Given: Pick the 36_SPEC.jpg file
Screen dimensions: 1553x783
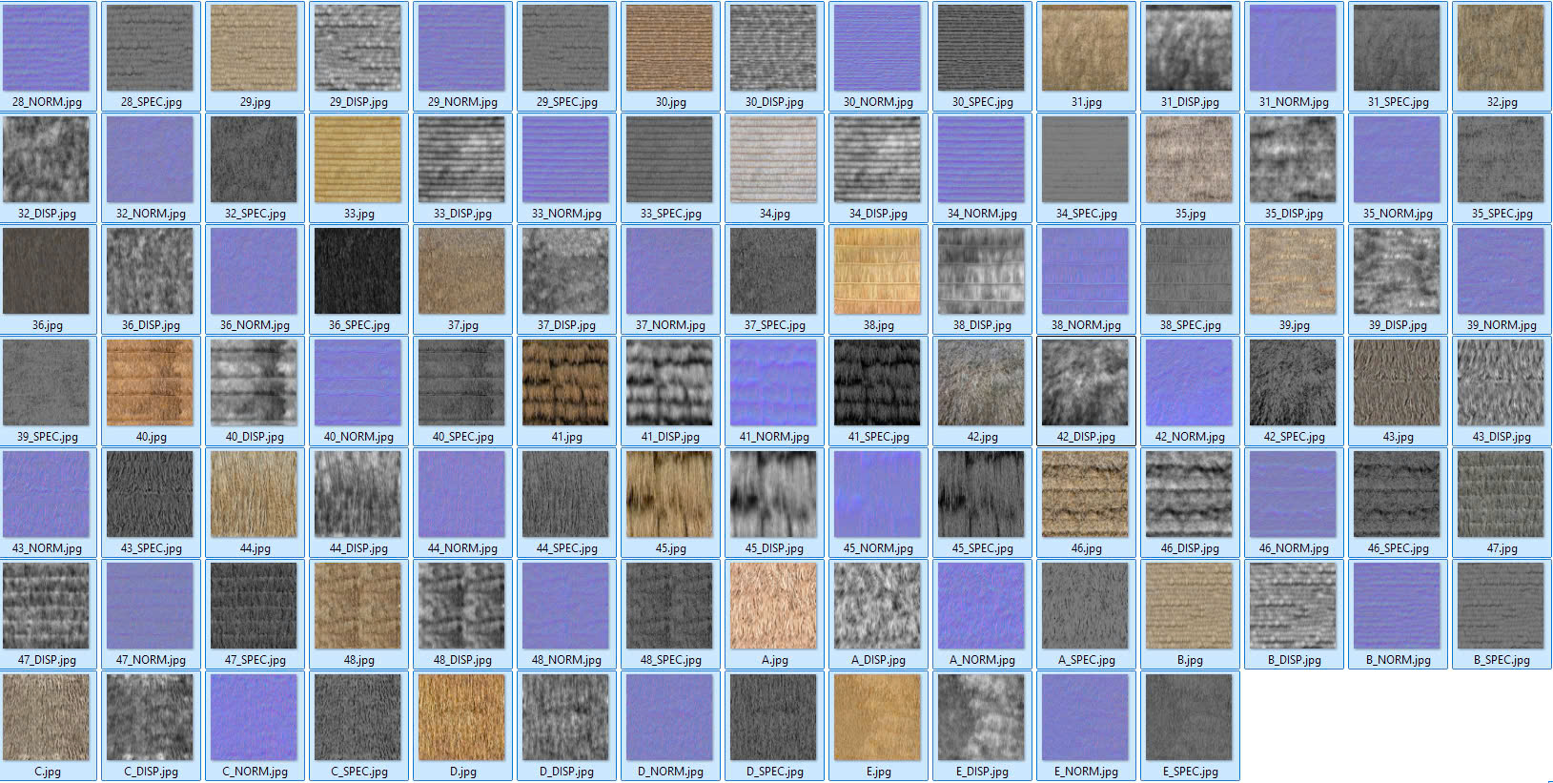Looking at the screenshot, I should coord(358,272).
